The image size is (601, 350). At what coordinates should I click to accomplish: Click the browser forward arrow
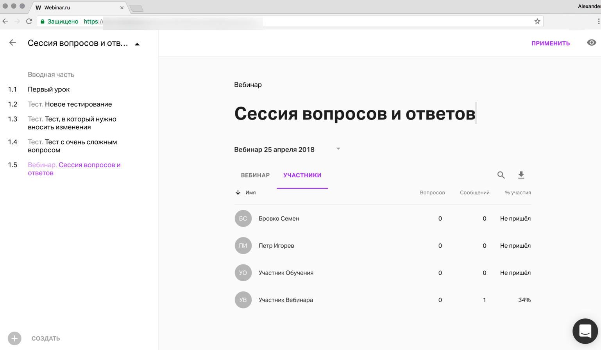tap(17, 21)
